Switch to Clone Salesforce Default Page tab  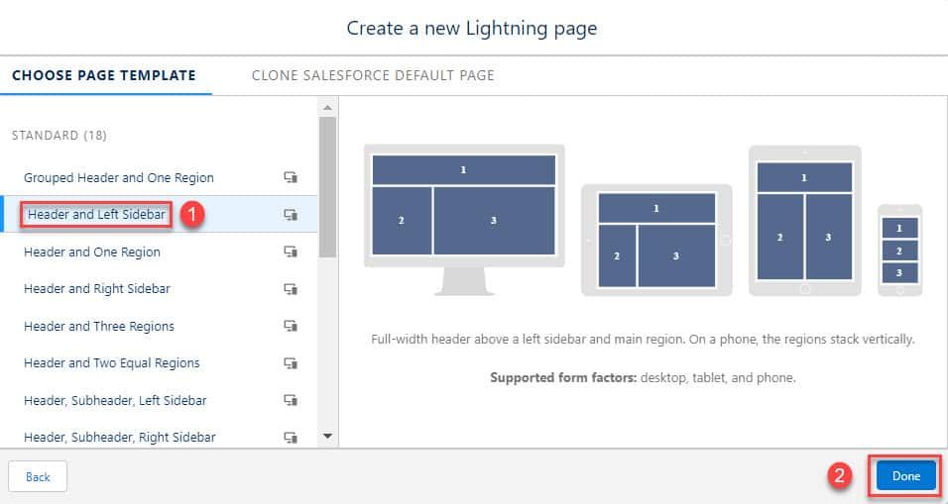click(373, 75)
